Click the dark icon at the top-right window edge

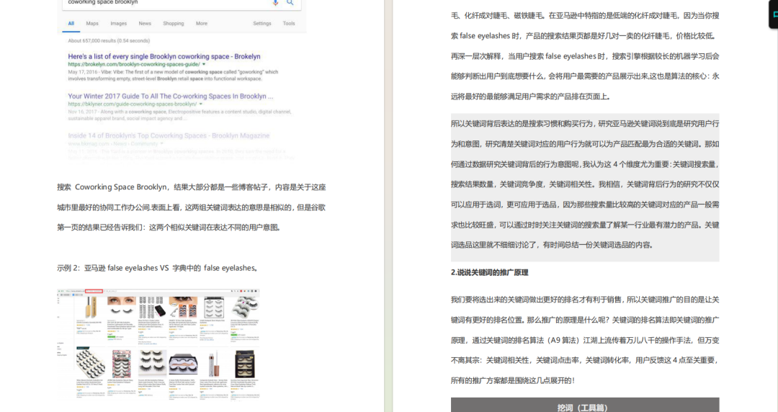coord(774,14)
